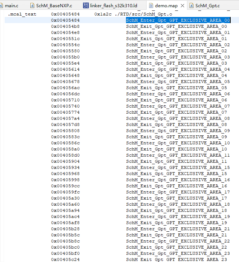Click SchM_Exit_Gpt_GPT_EXCLUSIVE_AREA_16 symbol

[177, 186]
